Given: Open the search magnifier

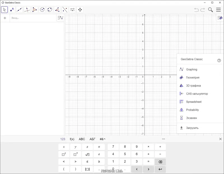Looking at the screenshot, I should tap(211, 10).
